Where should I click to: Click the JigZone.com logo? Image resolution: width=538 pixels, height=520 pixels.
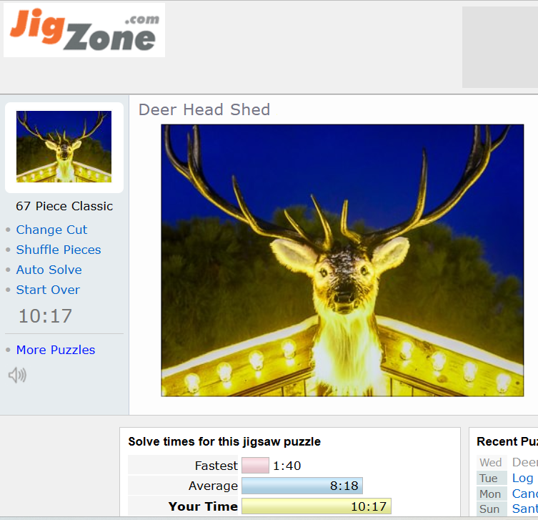click(84, 30)
